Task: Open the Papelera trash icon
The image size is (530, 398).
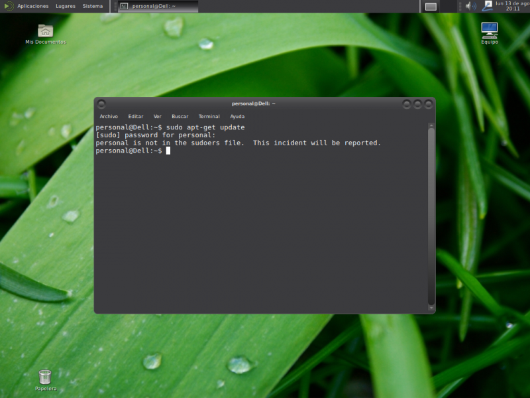Action: click(45, 377)
